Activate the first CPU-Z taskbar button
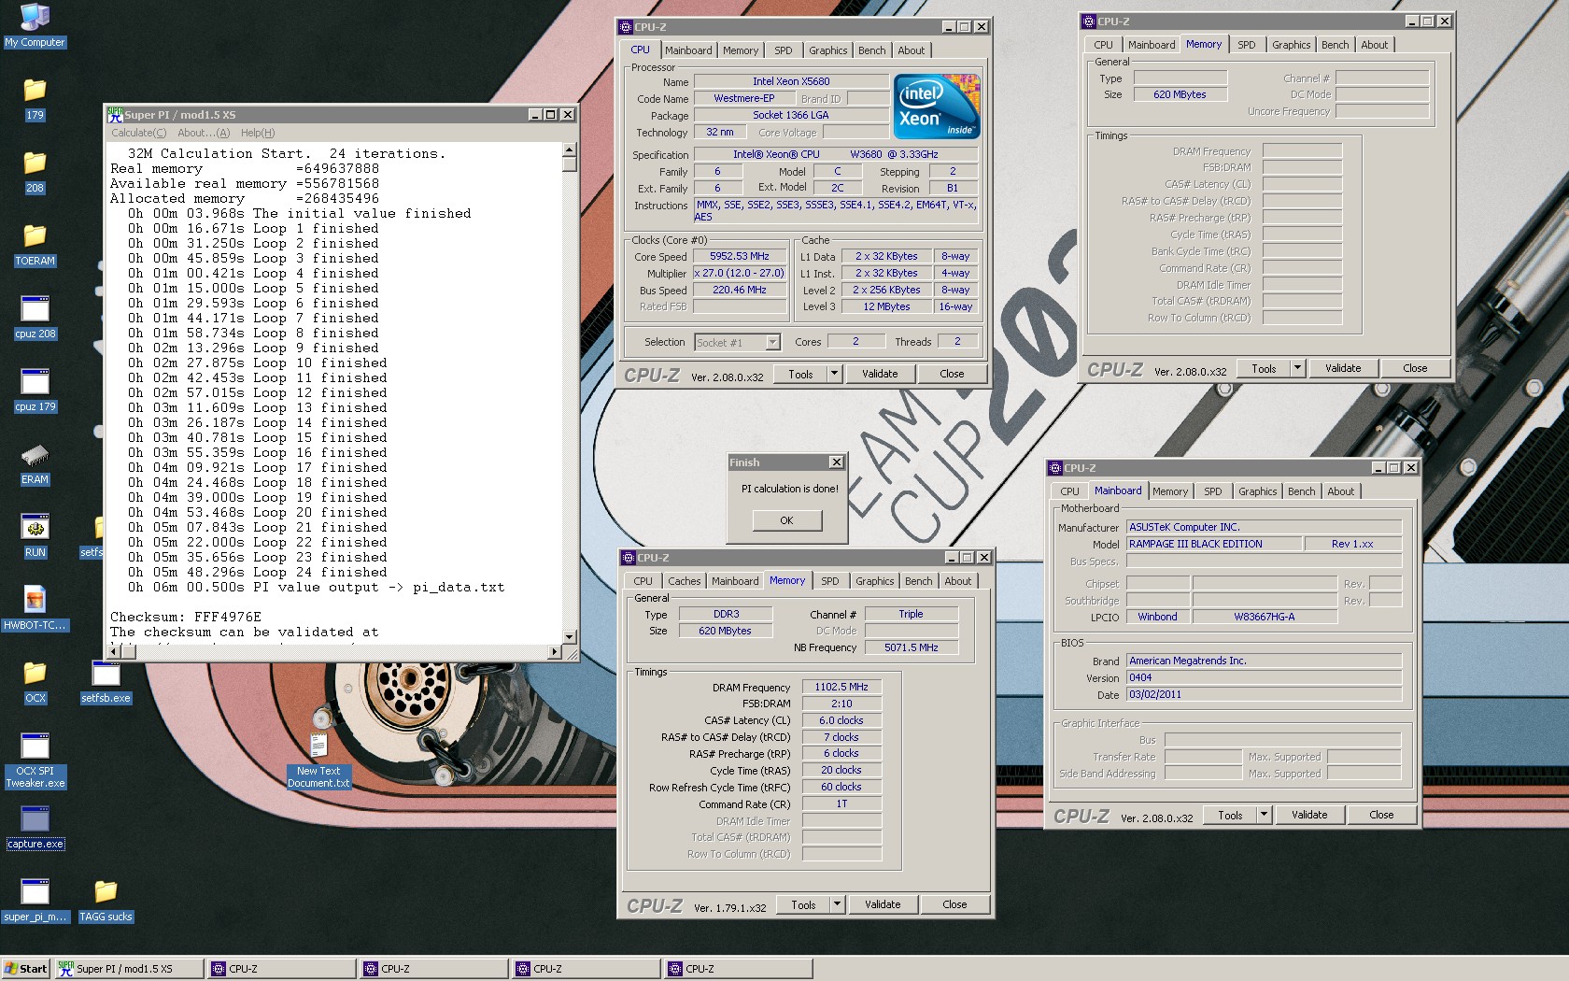The height and width of the screenshot is (981, 1569). click(x=282, y=969)
